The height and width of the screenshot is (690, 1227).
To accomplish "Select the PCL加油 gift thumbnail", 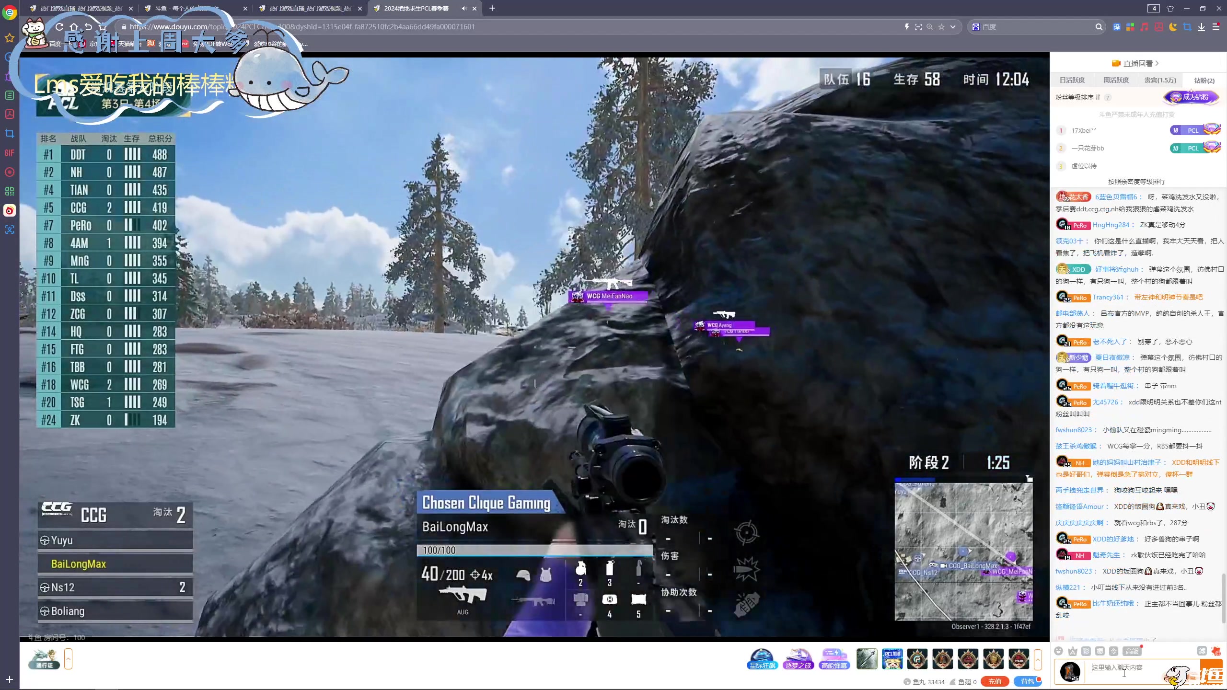I will (892, 659).
